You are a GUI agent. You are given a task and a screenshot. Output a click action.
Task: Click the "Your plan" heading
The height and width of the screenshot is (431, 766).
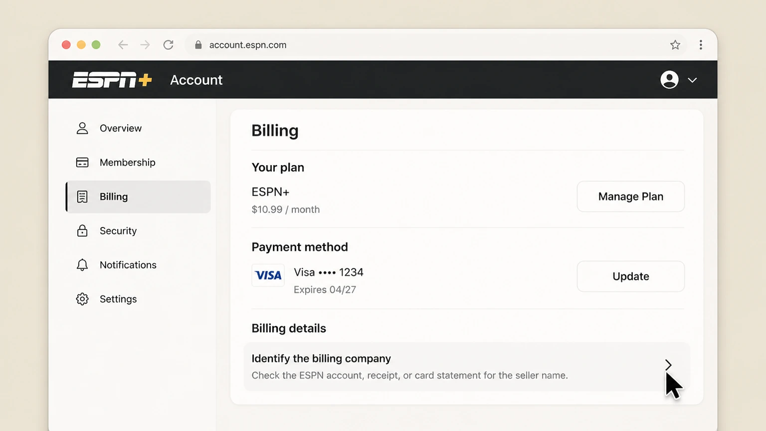tap(278, 168)
